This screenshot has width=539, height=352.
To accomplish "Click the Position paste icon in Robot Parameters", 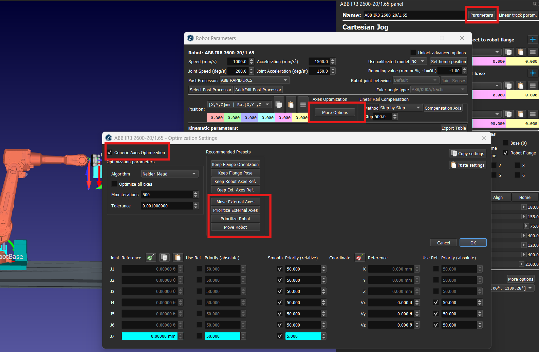I will (291, 105).
